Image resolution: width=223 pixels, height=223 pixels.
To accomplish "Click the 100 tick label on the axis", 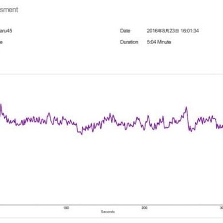I will (66, 208).
